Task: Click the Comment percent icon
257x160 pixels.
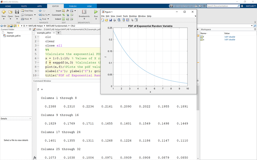Action: coord(64,15)
